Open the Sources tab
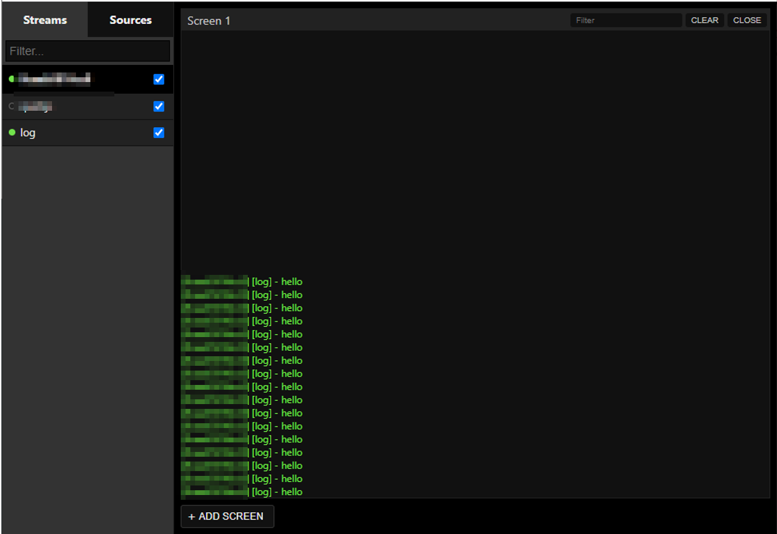Viewport: 777px width, 534px height. pyautogui.click(x=130, y=20)
